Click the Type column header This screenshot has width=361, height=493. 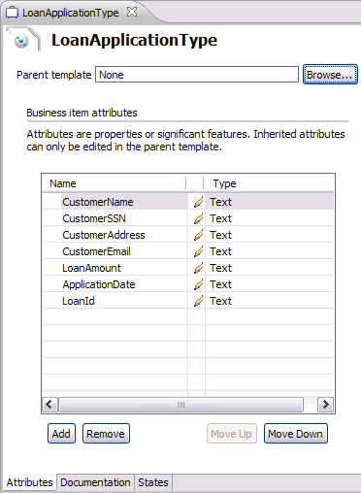click(269, 183)
